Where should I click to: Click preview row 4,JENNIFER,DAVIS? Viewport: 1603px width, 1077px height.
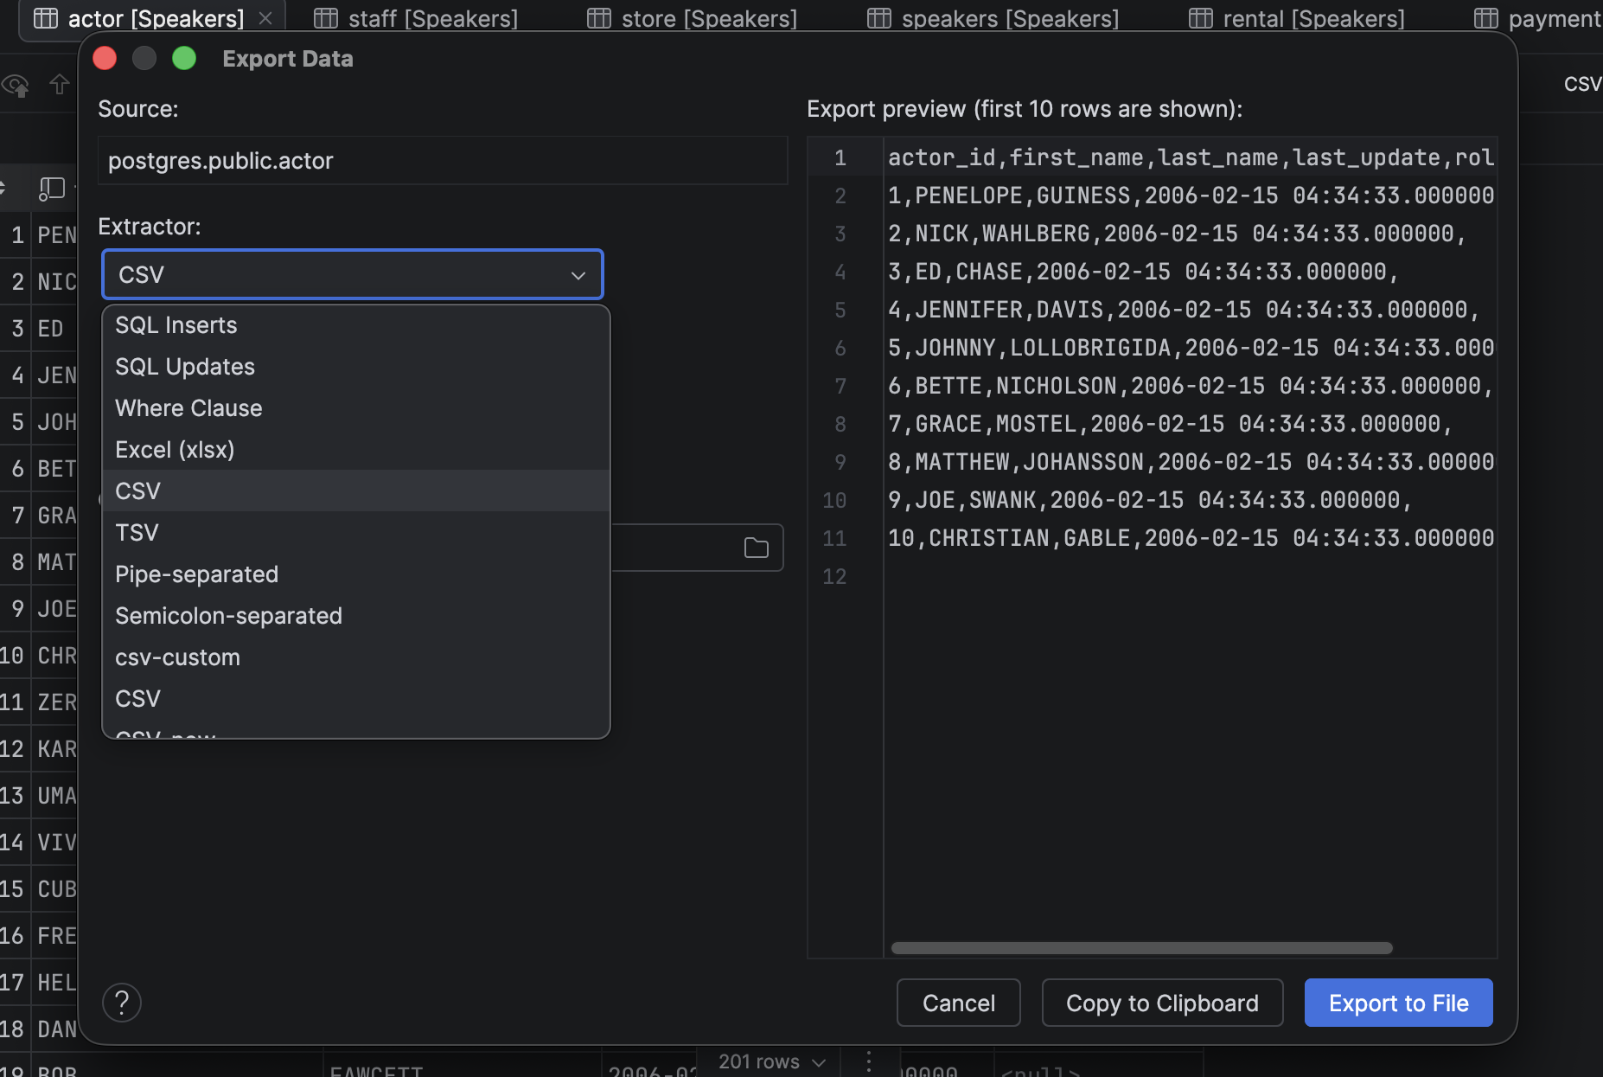click(x=1185, y=310)
